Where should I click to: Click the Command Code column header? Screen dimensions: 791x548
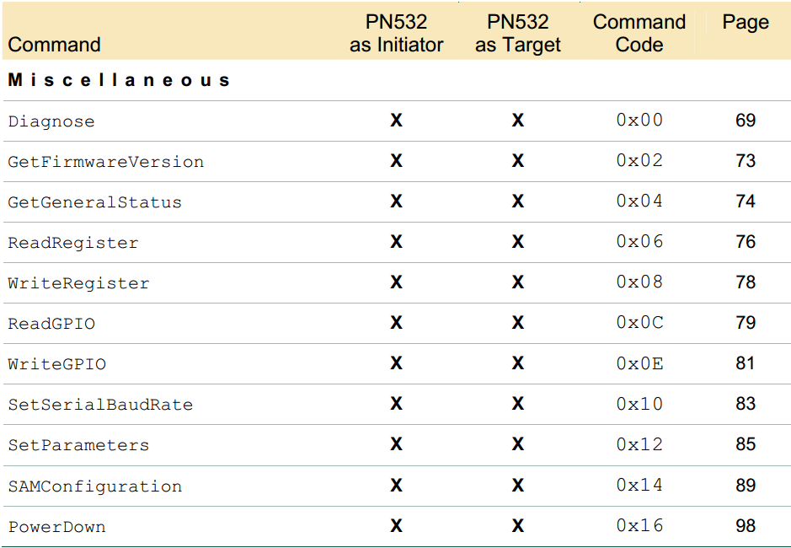click(x=639, y=33)
